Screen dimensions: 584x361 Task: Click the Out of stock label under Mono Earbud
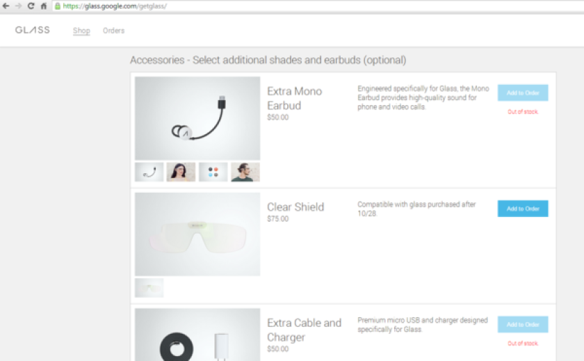(x=523, y=112)
